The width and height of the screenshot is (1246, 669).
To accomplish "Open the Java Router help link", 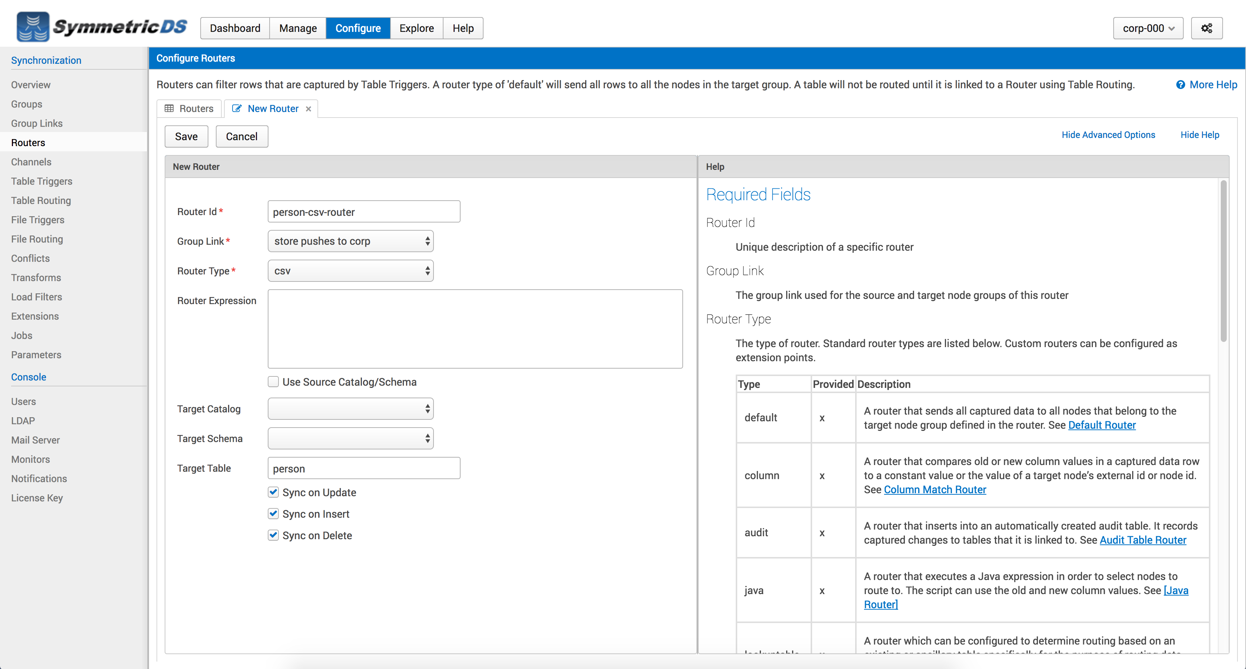I will [x=1176, y=590].
